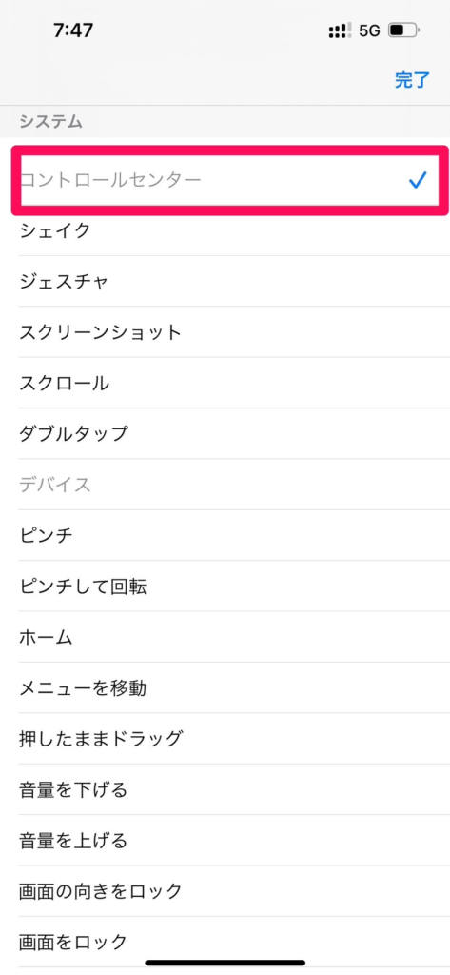Image resolution: width=450 pixels, height=975 pixels.
Task: Choose ピンチして回転 as the action
Action: click(x=225, y=587)
